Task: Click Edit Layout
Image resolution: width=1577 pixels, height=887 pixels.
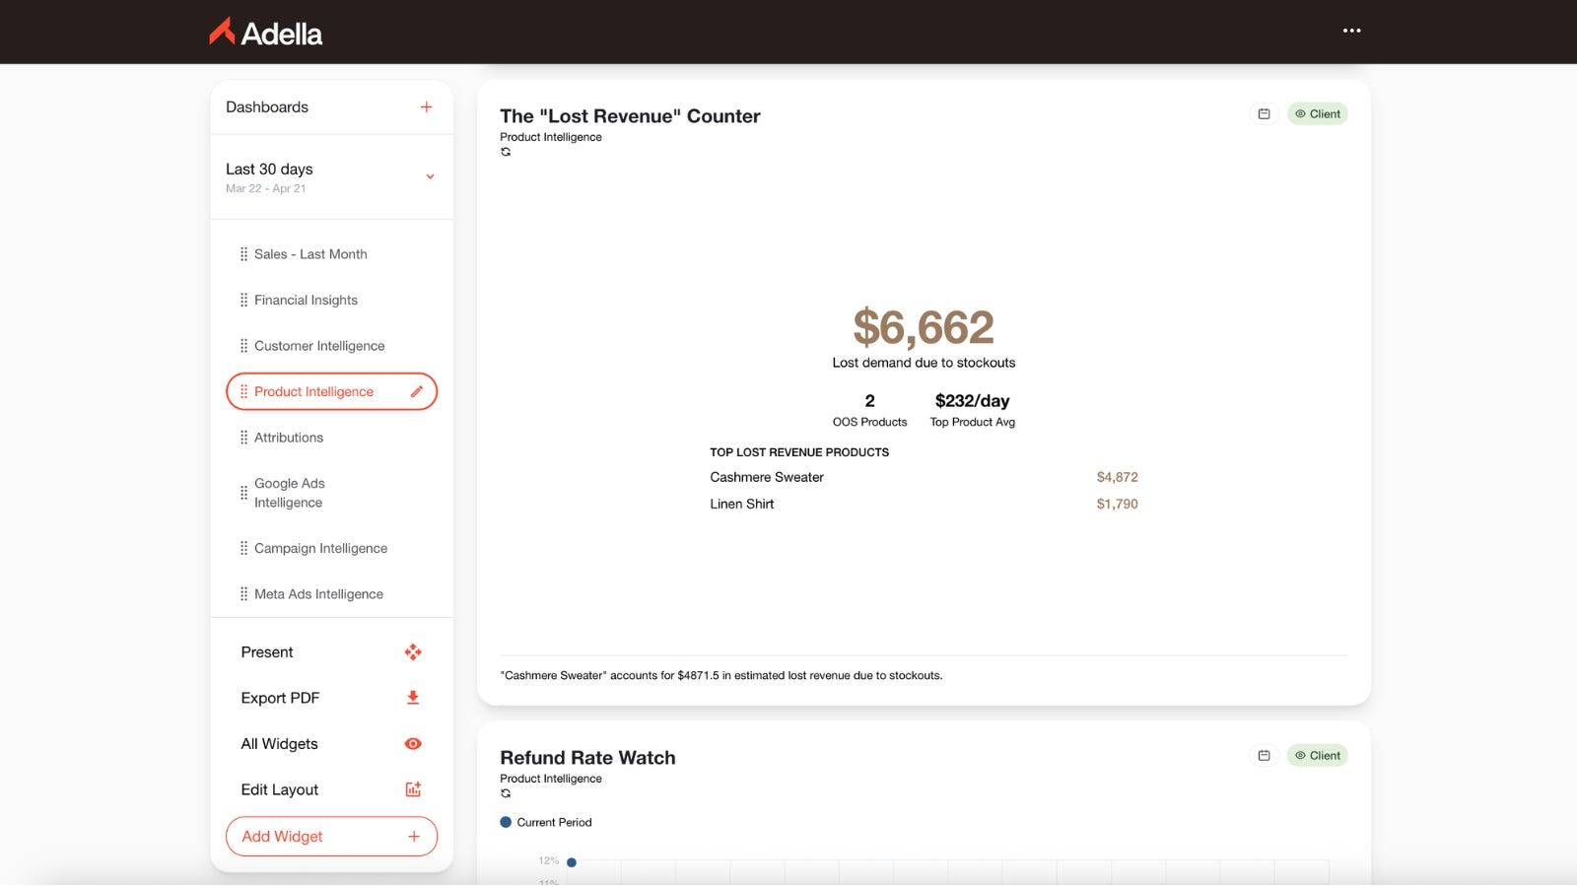Action: pos(279,790)
